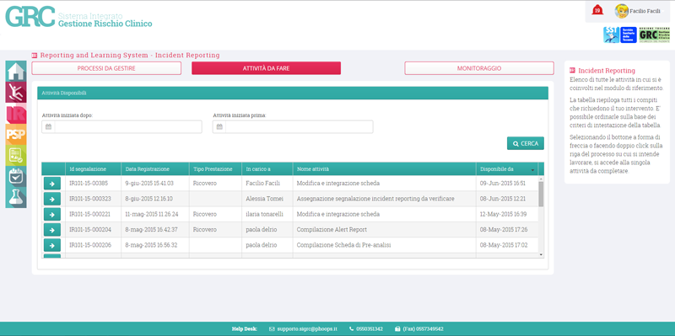This screenshot has width=675, height=336.
Task: Click the Attività iniziata dopo date field
Action: coord(128,127)
